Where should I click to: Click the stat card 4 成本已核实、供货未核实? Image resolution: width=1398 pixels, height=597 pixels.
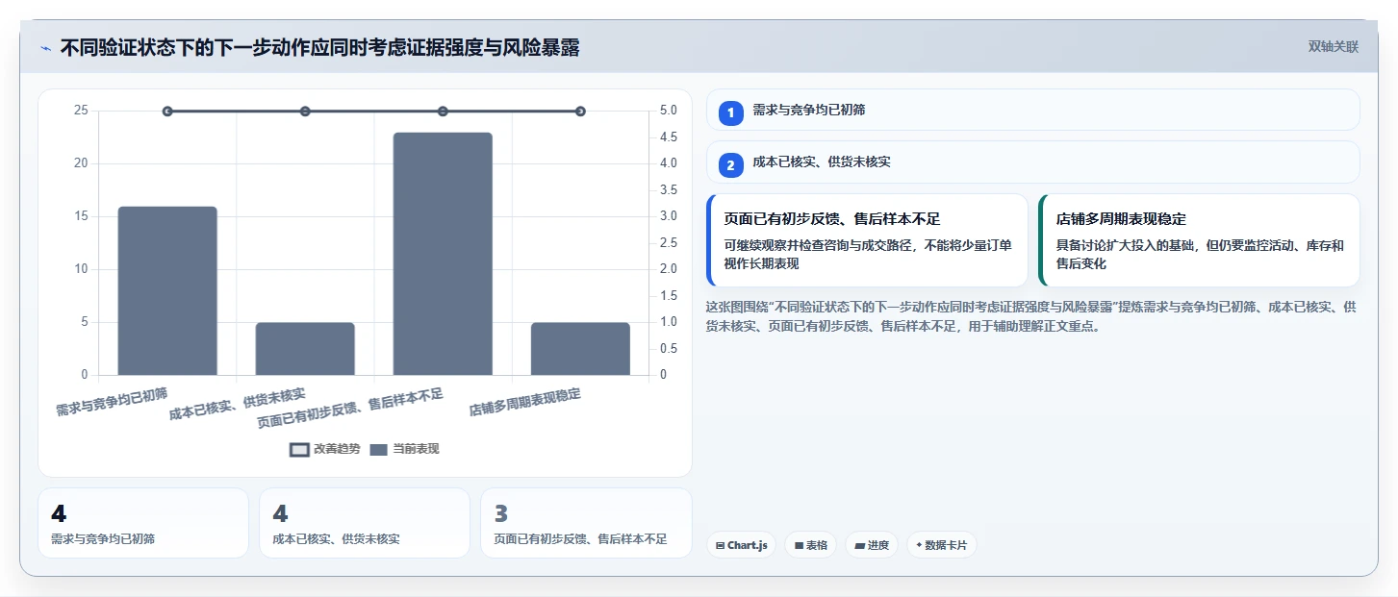[365, 523]
